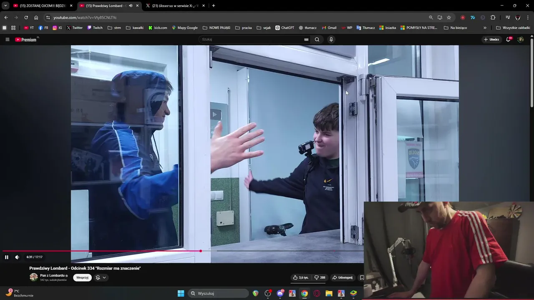Like the video with thumbs up
534x300 pixels.
click(x=301, y=277)
